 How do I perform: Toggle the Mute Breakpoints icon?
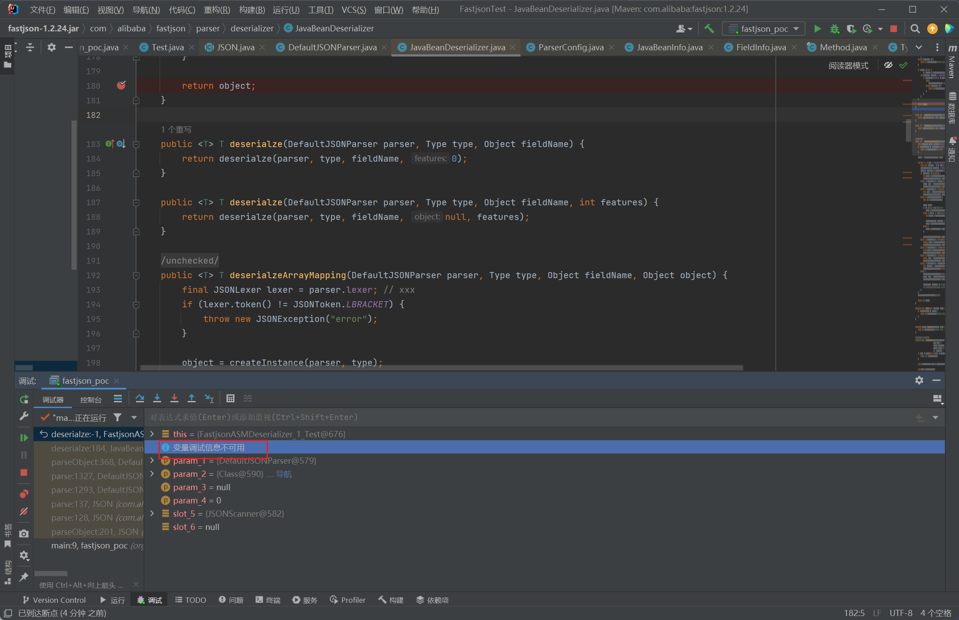tap(24, 511)
